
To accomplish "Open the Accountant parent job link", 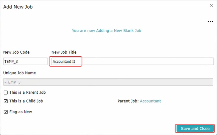I will tap(150, 101).
